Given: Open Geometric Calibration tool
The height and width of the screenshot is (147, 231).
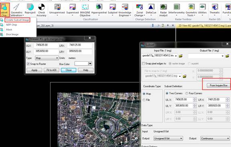Looking at the screenshot, I should coord(17,10).
